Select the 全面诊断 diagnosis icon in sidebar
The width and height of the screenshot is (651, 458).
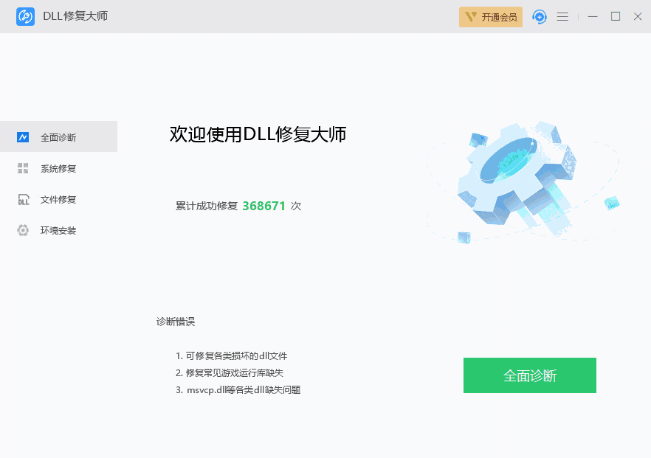coord(23,136)
